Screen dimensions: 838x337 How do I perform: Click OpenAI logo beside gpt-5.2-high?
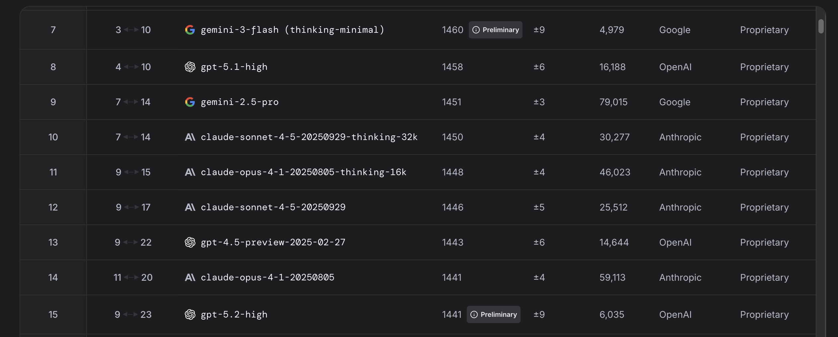[190, 314]
